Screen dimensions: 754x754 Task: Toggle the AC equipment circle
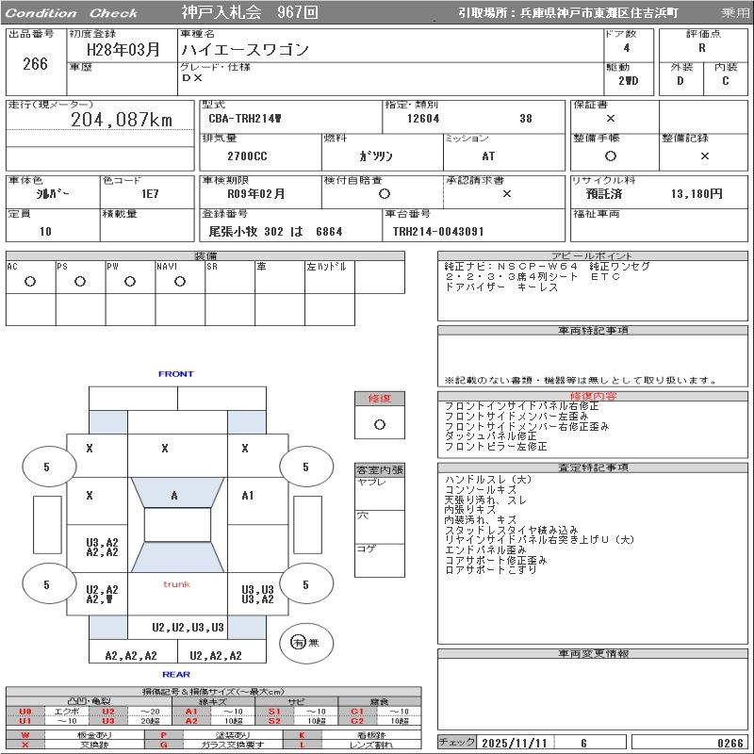(x=30, y=281)
